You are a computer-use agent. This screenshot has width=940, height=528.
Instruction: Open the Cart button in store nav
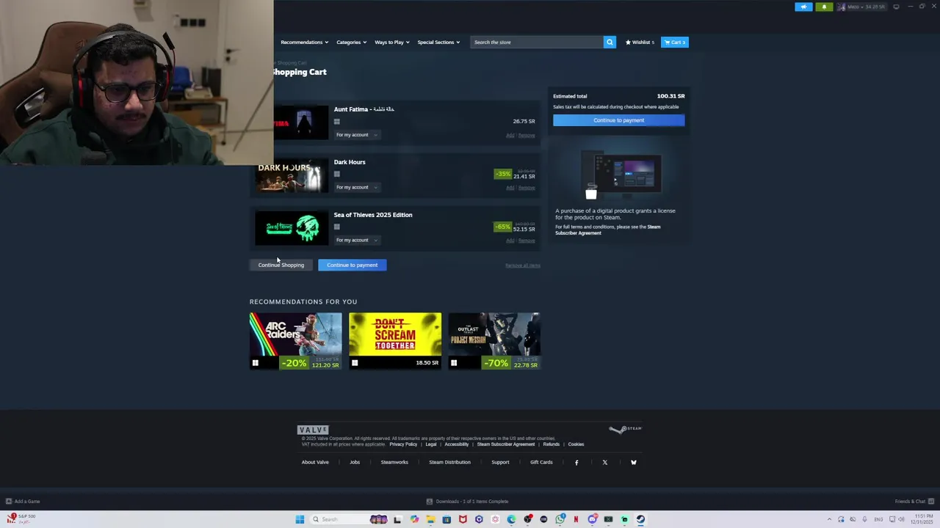point(674,42)
